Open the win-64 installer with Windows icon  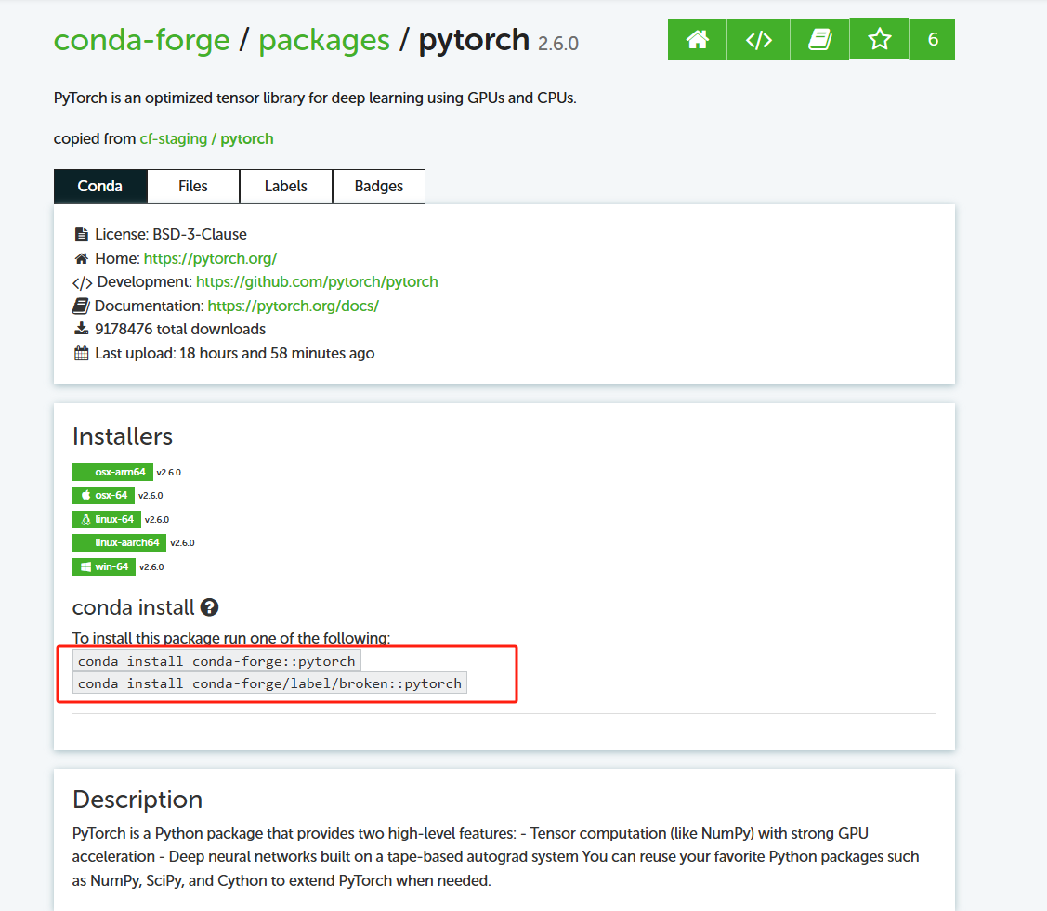click(104, 566)
